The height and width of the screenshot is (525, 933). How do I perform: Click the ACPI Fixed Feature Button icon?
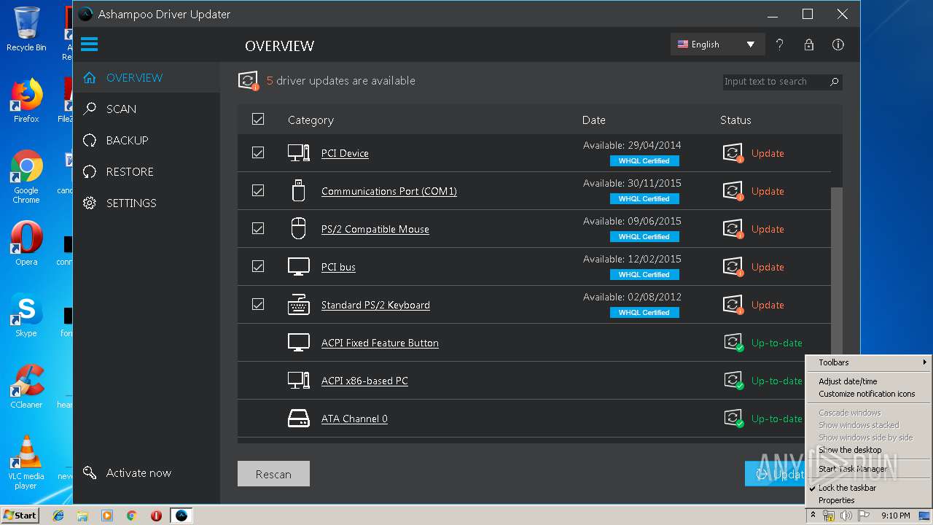[x=298, y=343]
